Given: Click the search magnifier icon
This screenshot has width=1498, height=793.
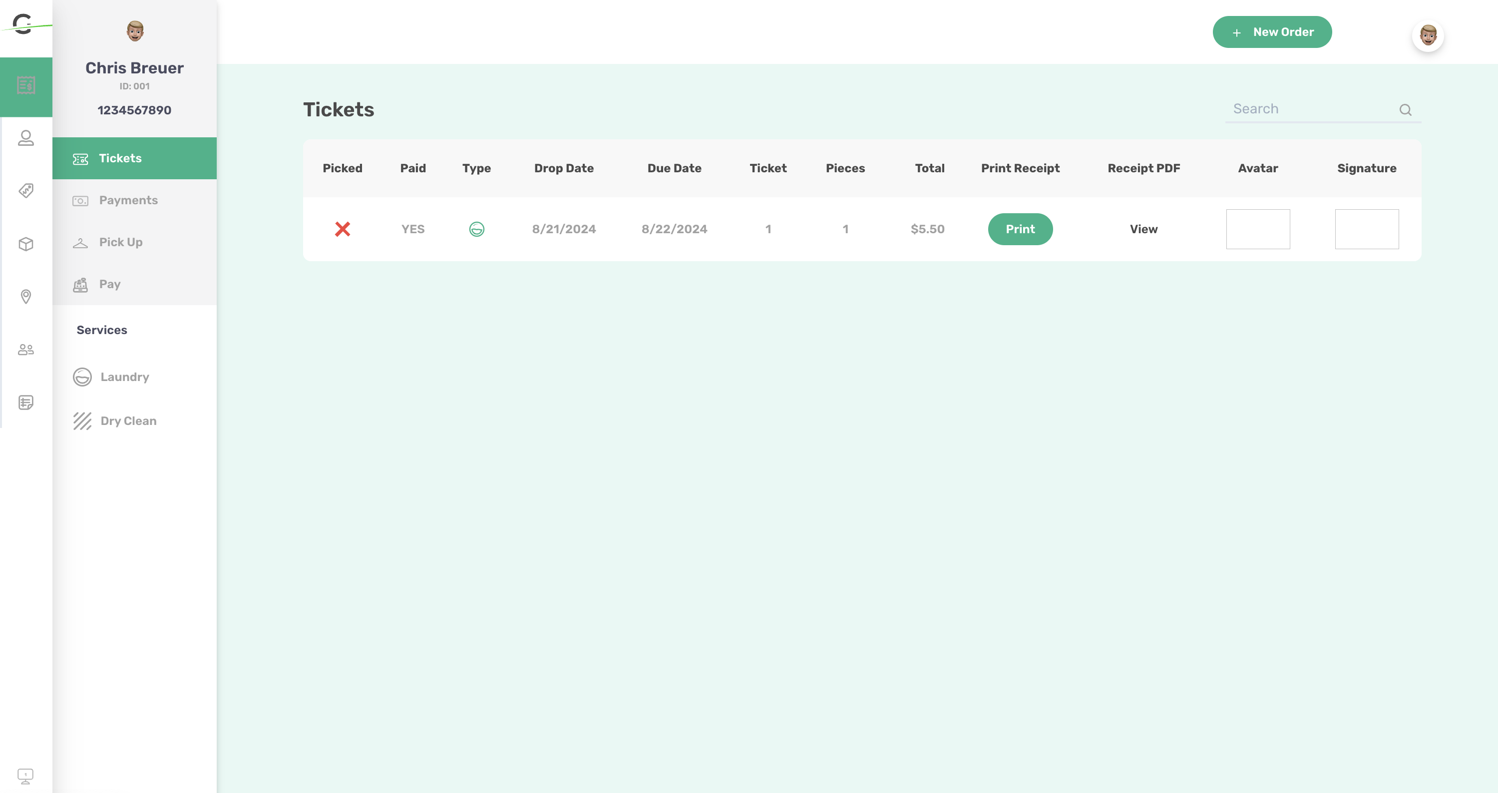Looking at the screenshot, I should point(1405,110).
